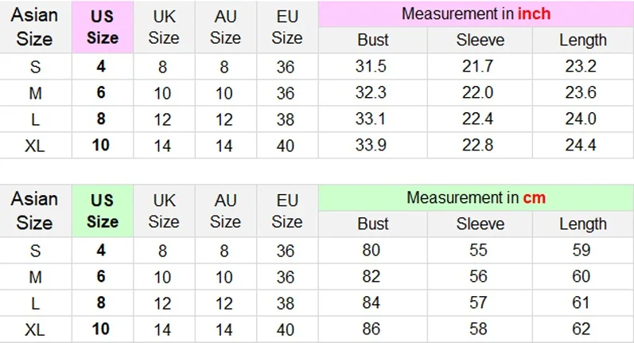The image size is (634, 343).
Task: Click the 86 cm bust value
Action: (x=372, y=329)
